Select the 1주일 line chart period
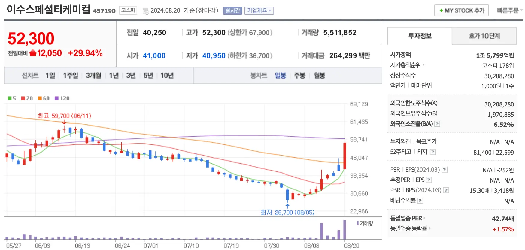The image size is (525, 250). pyautogui.click(x=70, y=76)
